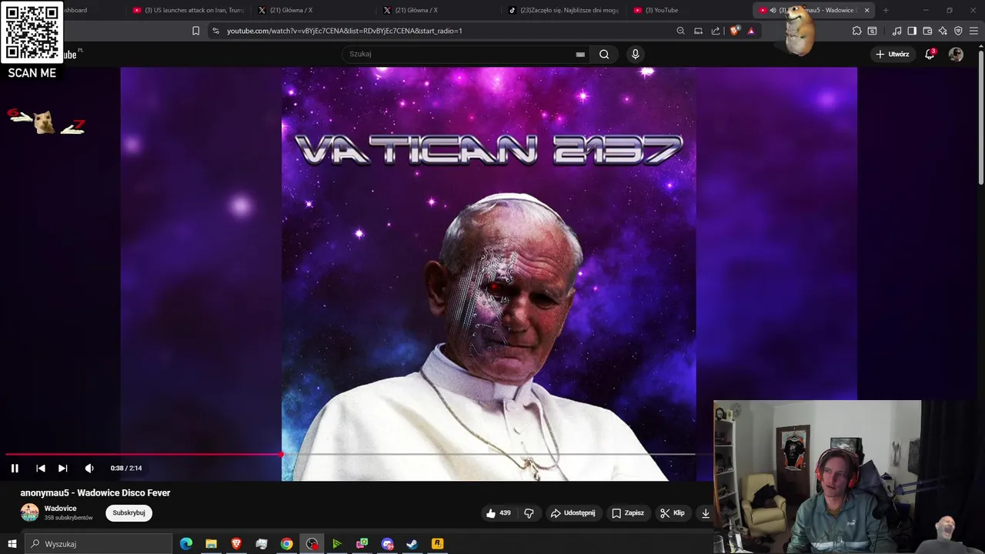Bookmark this page via bookmark icon
985x554 pixels.
tap(195, 31)
